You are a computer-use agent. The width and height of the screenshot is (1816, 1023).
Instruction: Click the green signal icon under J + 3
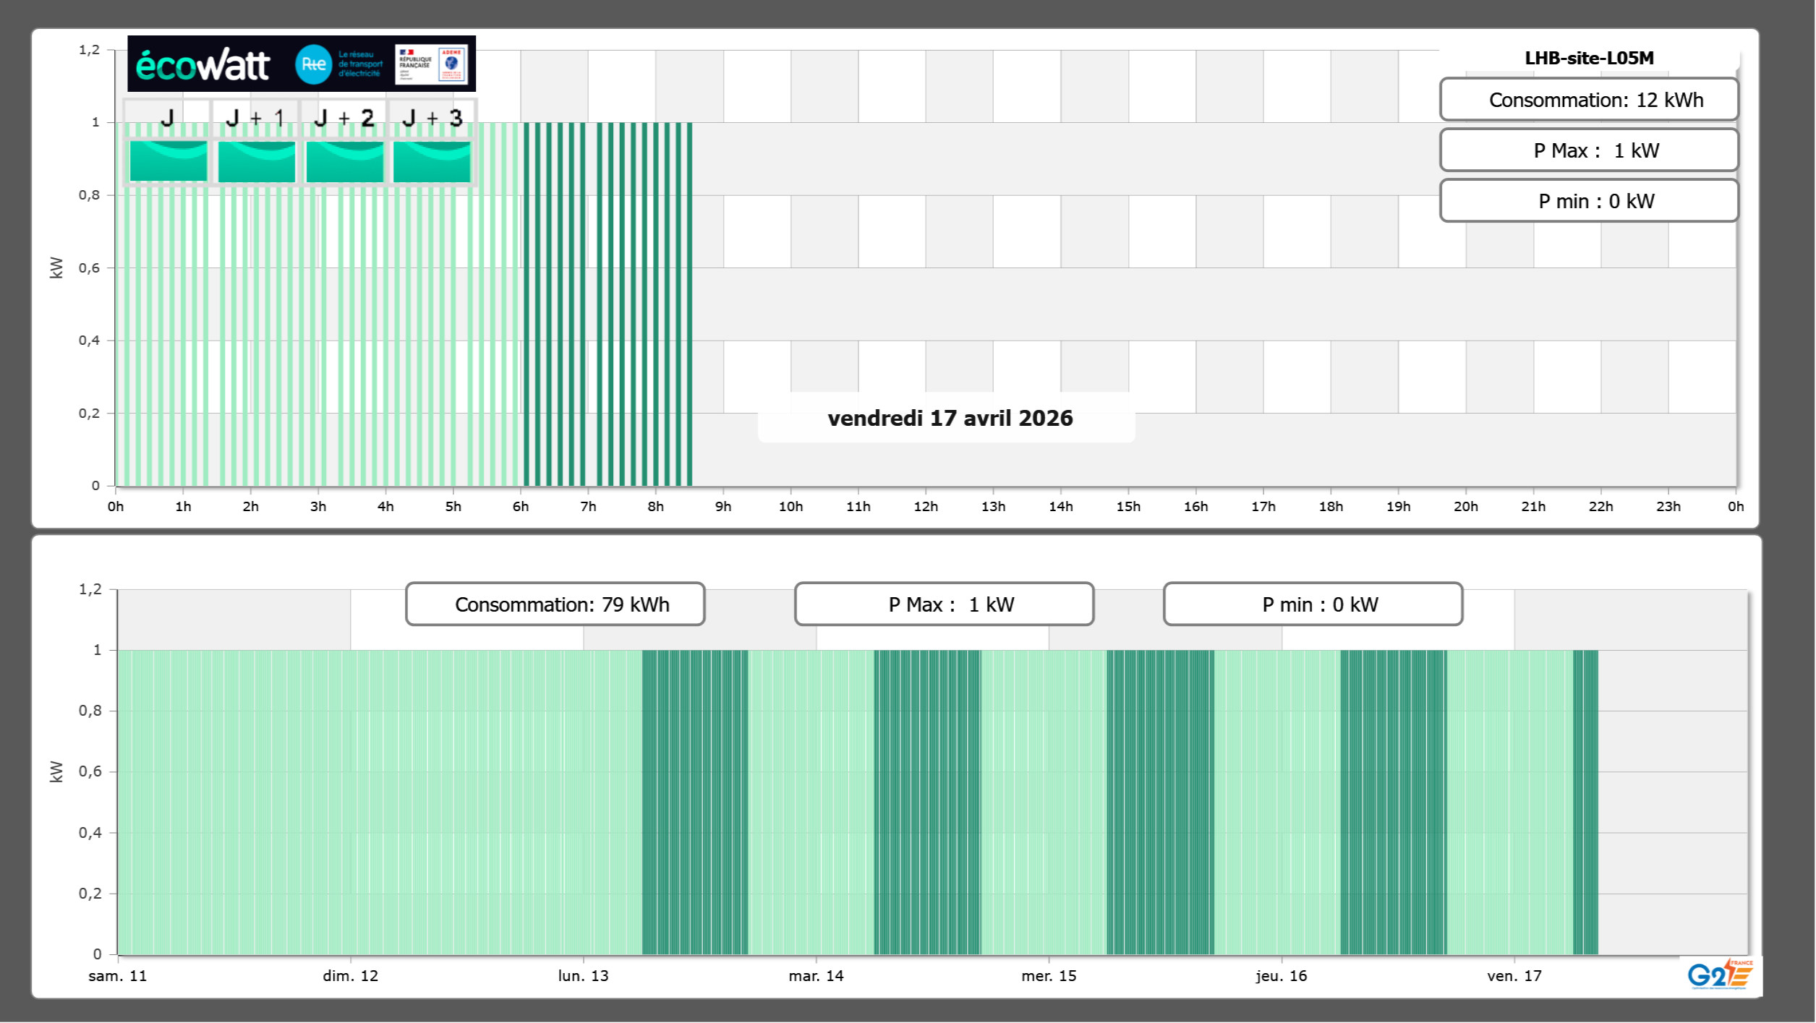point(432,160)
